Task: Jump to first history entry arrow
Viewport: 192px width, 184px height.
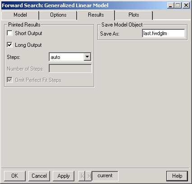Action: (82, 176)
